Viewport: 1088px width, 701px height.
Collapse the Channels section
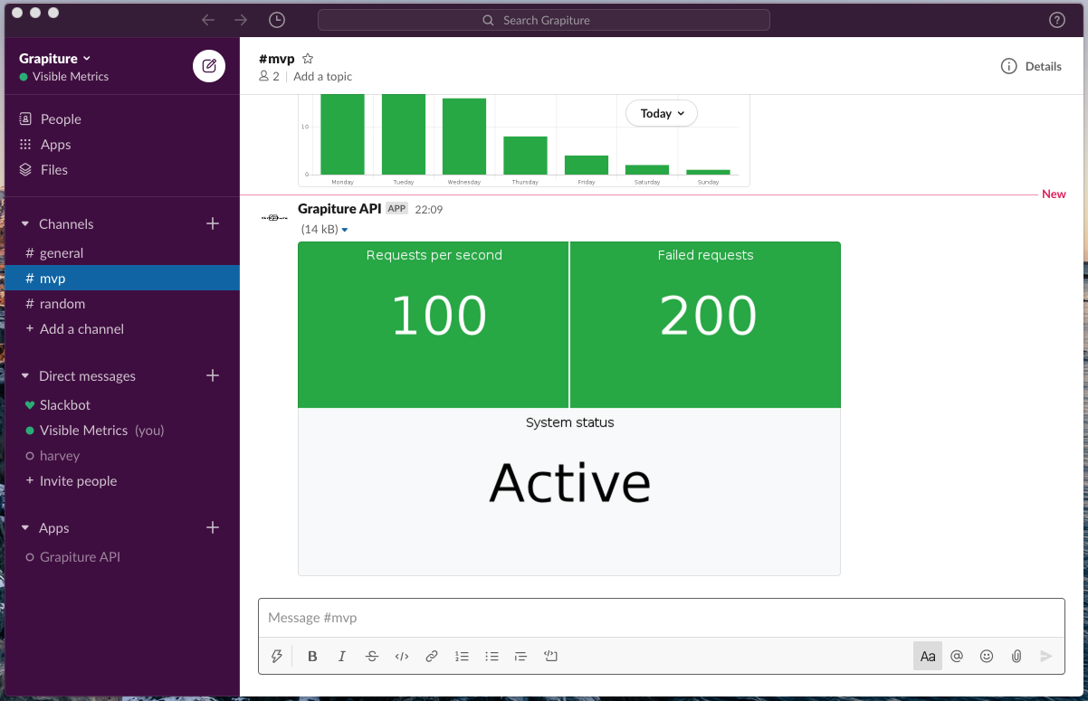pyautogui.click(x=25, y=224)
